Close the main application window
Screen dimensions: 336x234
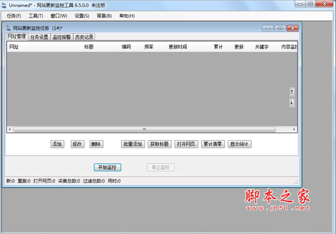pyautogui.click(x=324, y=4)
